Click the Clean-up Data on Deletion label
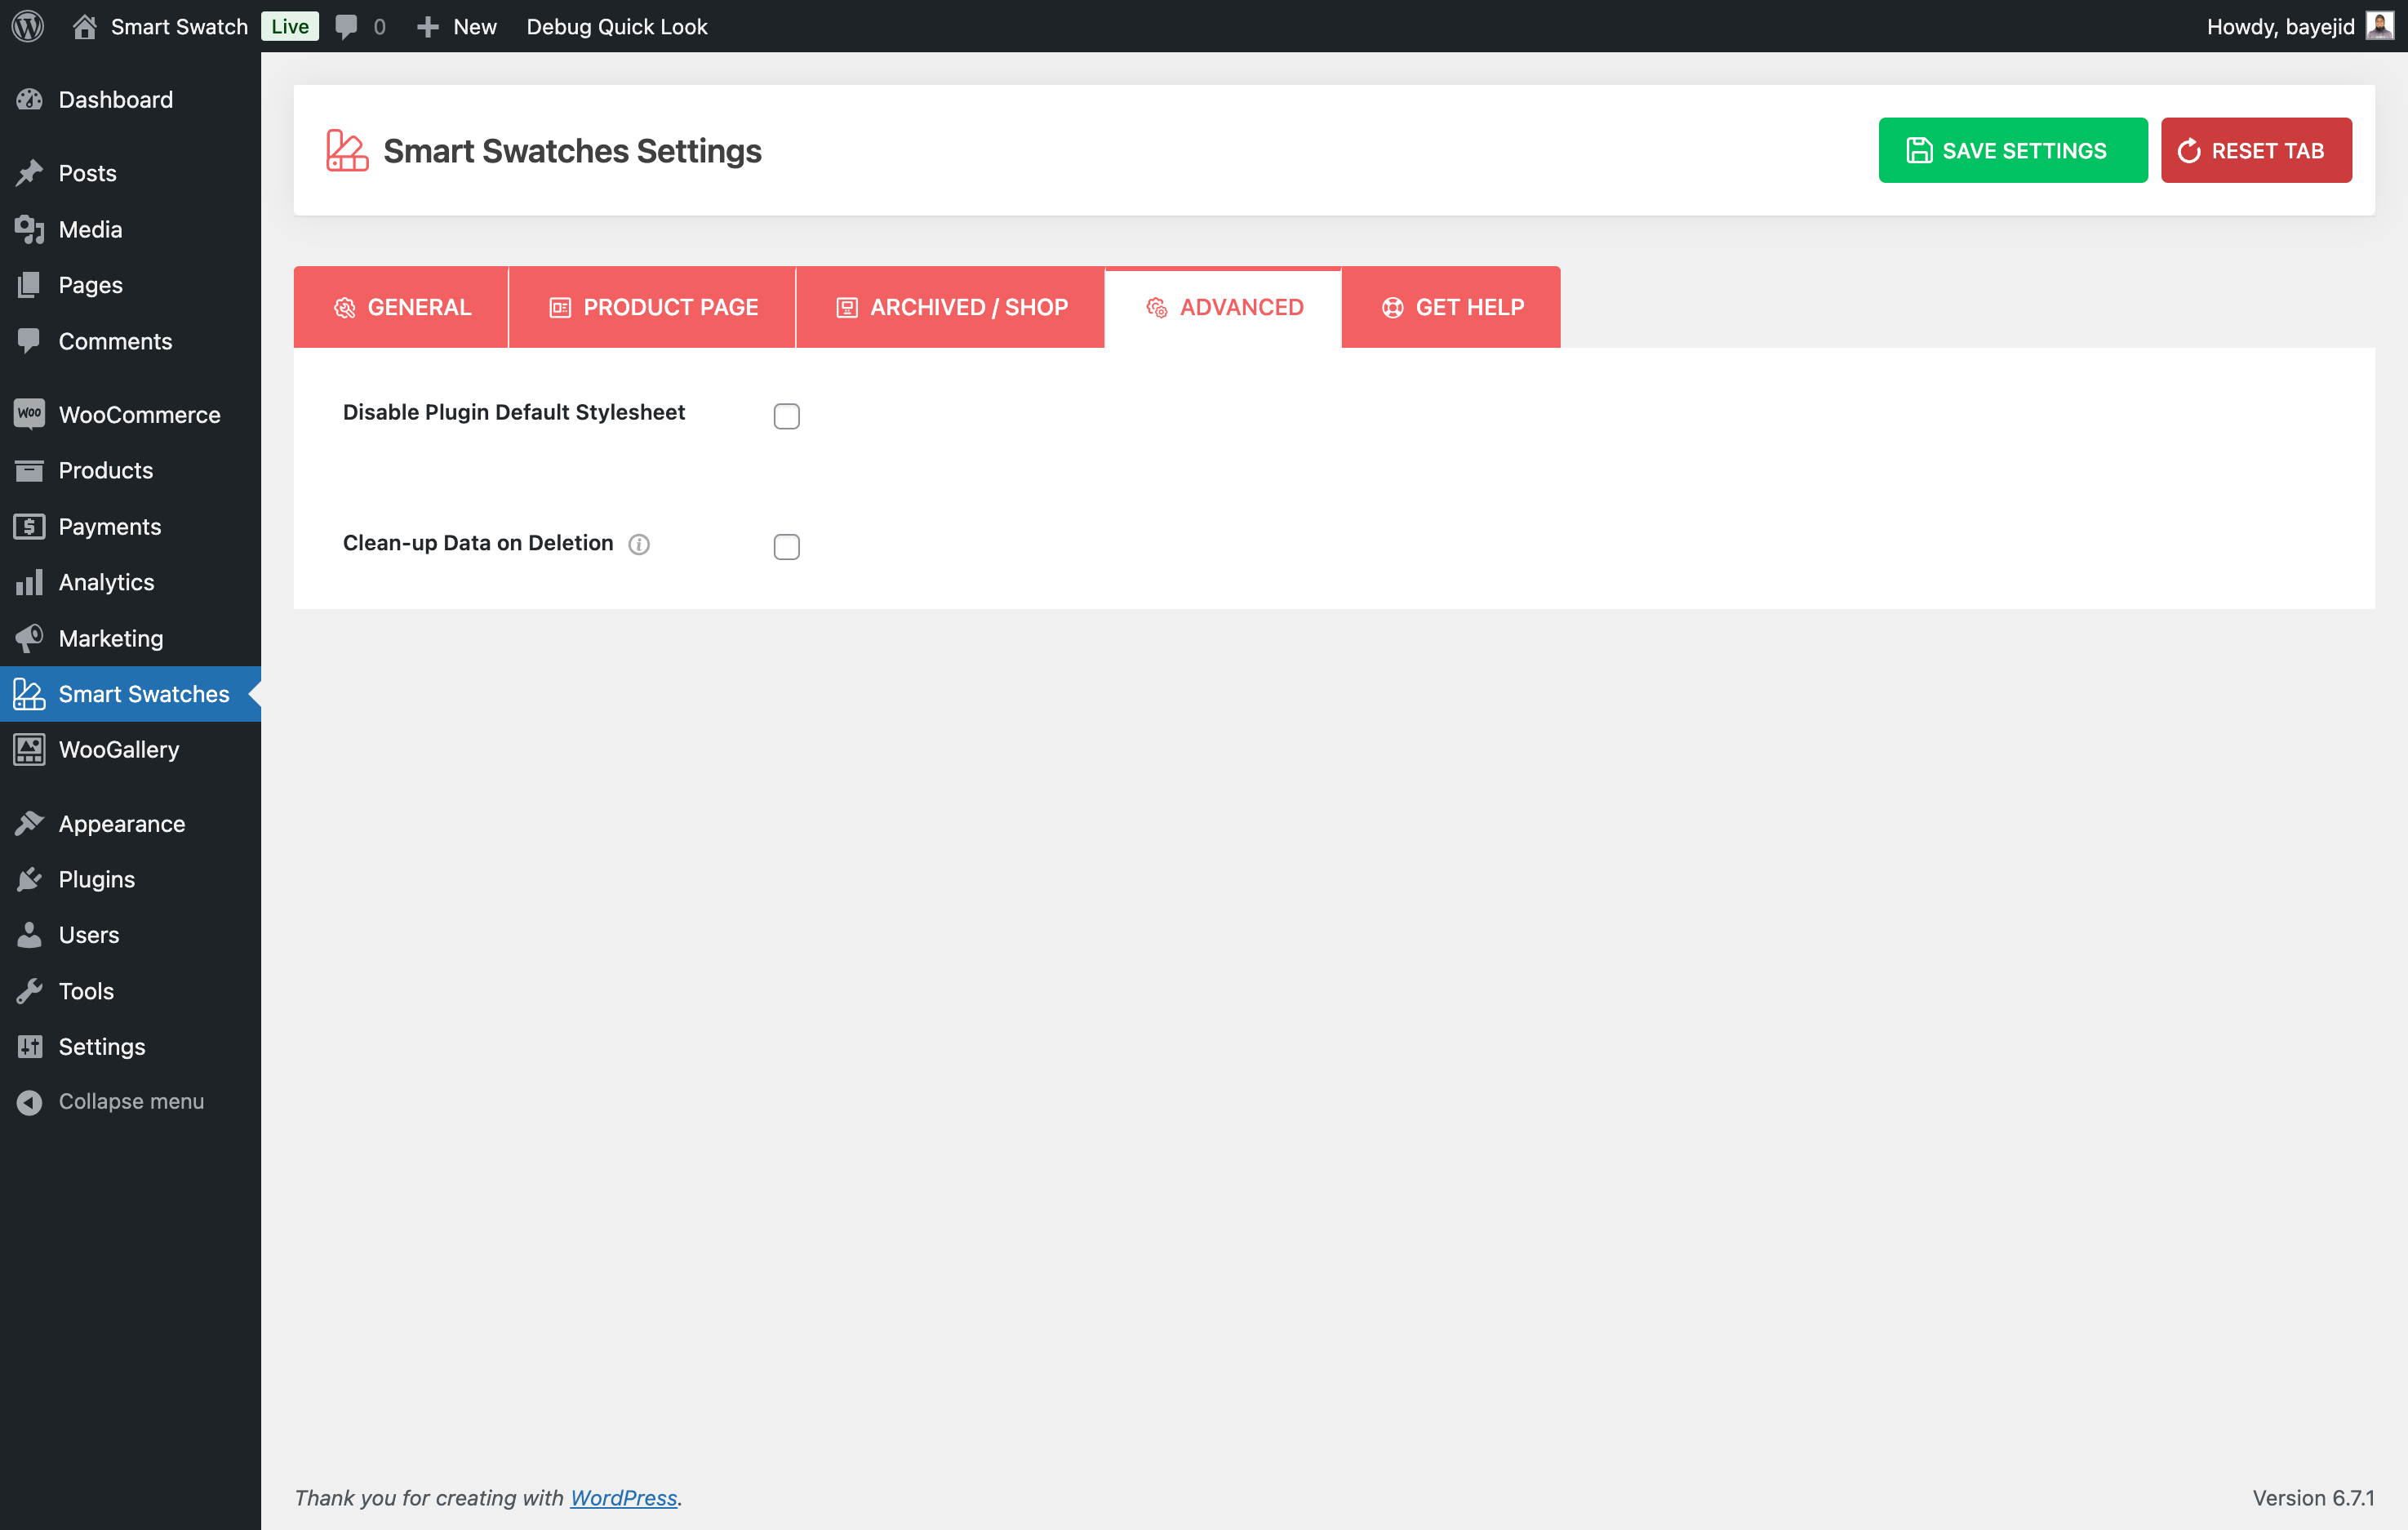The height and width of the screenshot is (1530, 2408). [478, 543]
